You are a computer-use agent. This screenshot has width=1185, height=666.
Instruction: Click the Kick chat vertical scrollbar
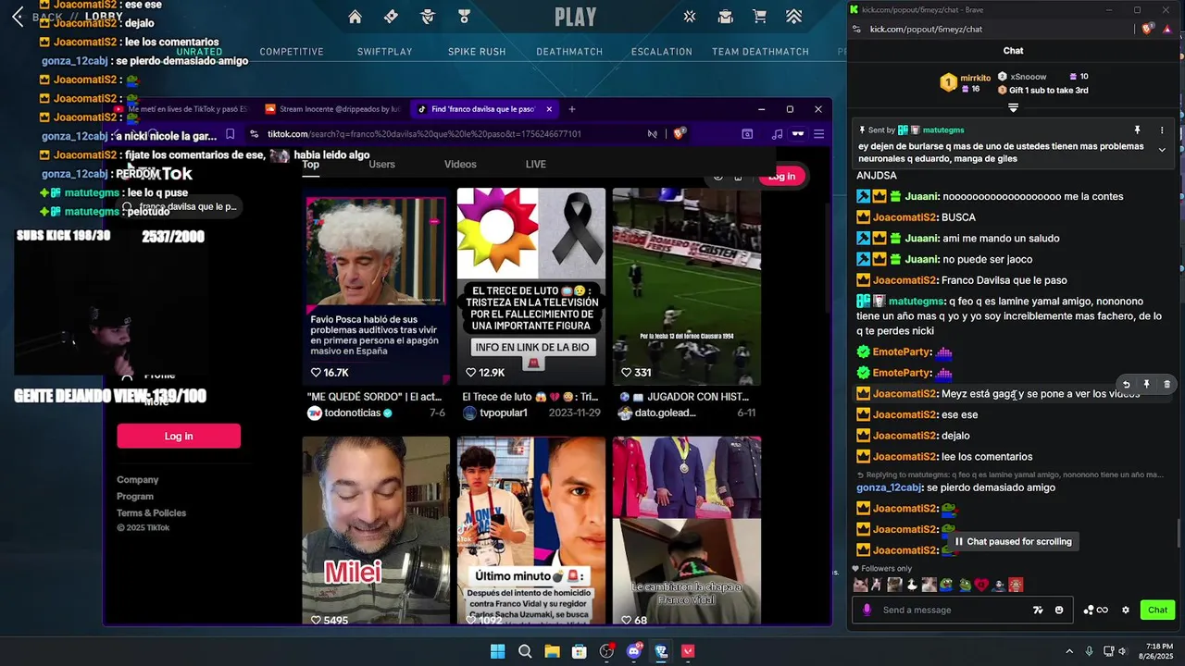coord(1179,535)
